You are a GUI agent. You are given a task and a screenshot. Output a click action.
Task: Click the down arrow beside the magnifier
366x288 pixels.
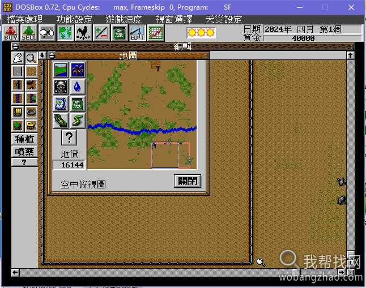click(x=42, y=55)
